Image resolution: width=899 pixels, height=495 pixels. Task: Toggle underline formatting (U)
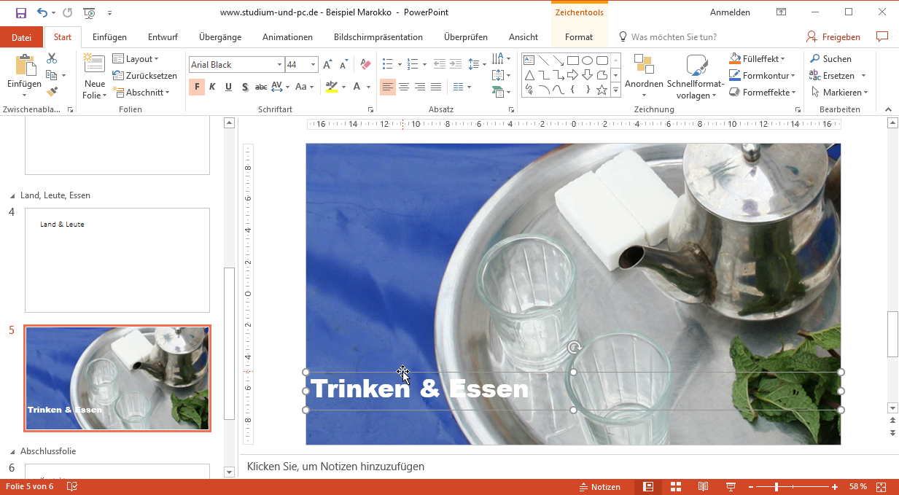pos(228,87)
